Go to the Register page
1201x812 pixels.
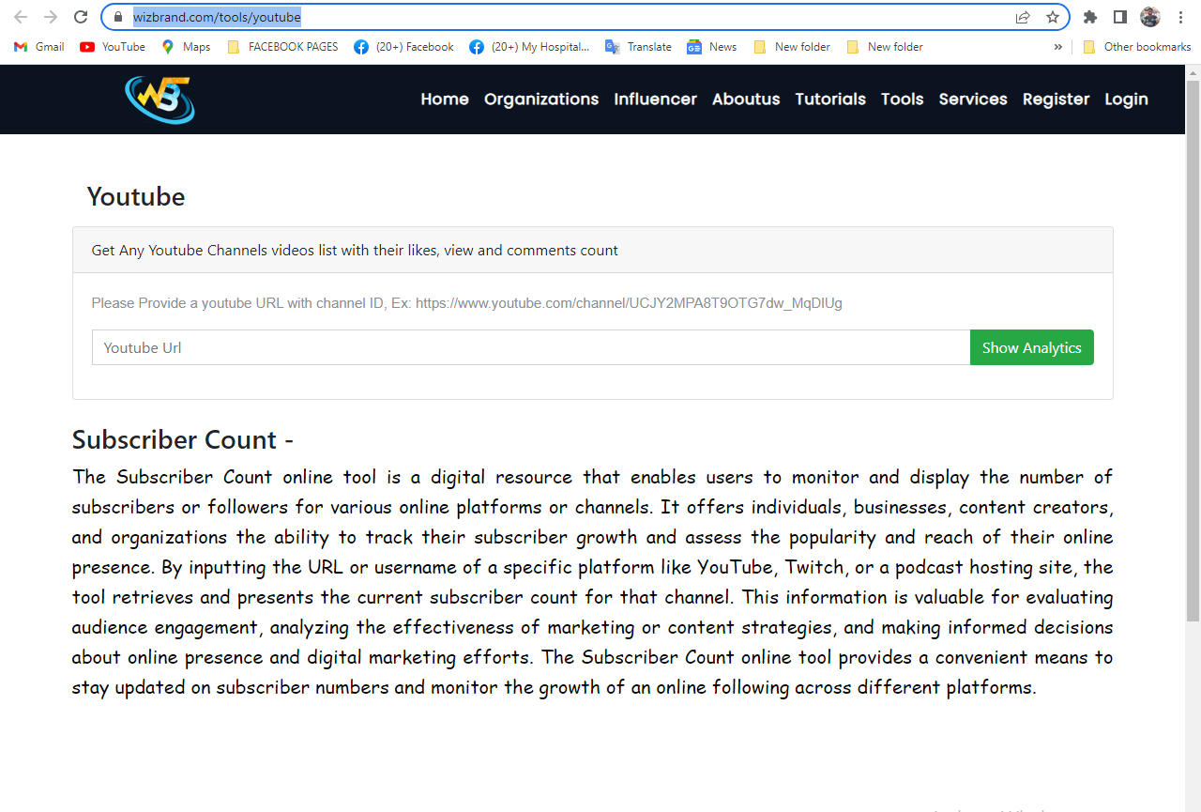pos(1056,99)
